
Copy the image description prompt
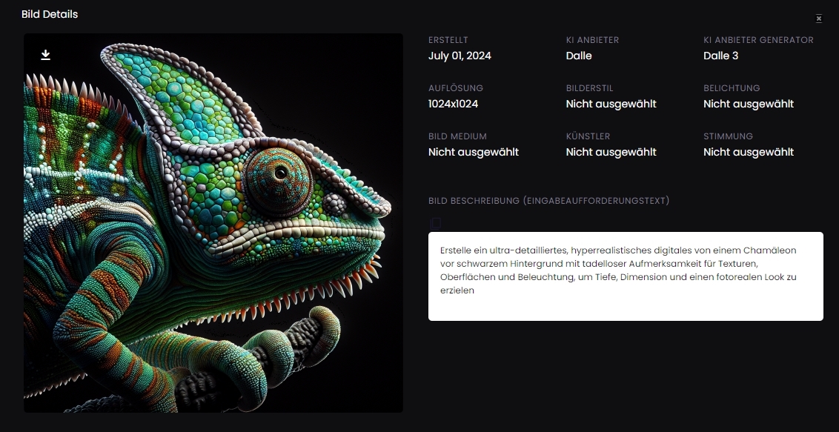pos(436,223)
